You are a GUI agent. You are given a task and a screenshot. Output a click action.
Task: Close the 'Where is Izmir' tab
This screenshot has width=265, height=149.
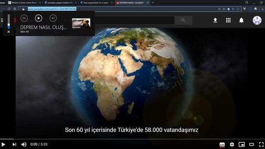click(40, 3)
